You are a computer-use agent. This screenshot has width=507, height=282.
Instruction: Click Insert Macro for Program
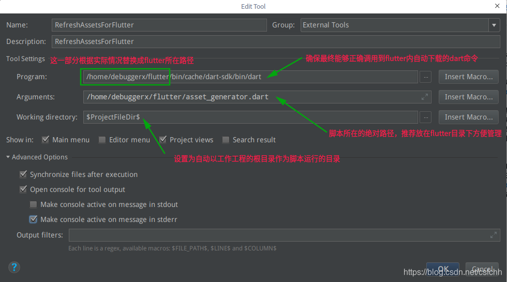(x=469, y=77)
